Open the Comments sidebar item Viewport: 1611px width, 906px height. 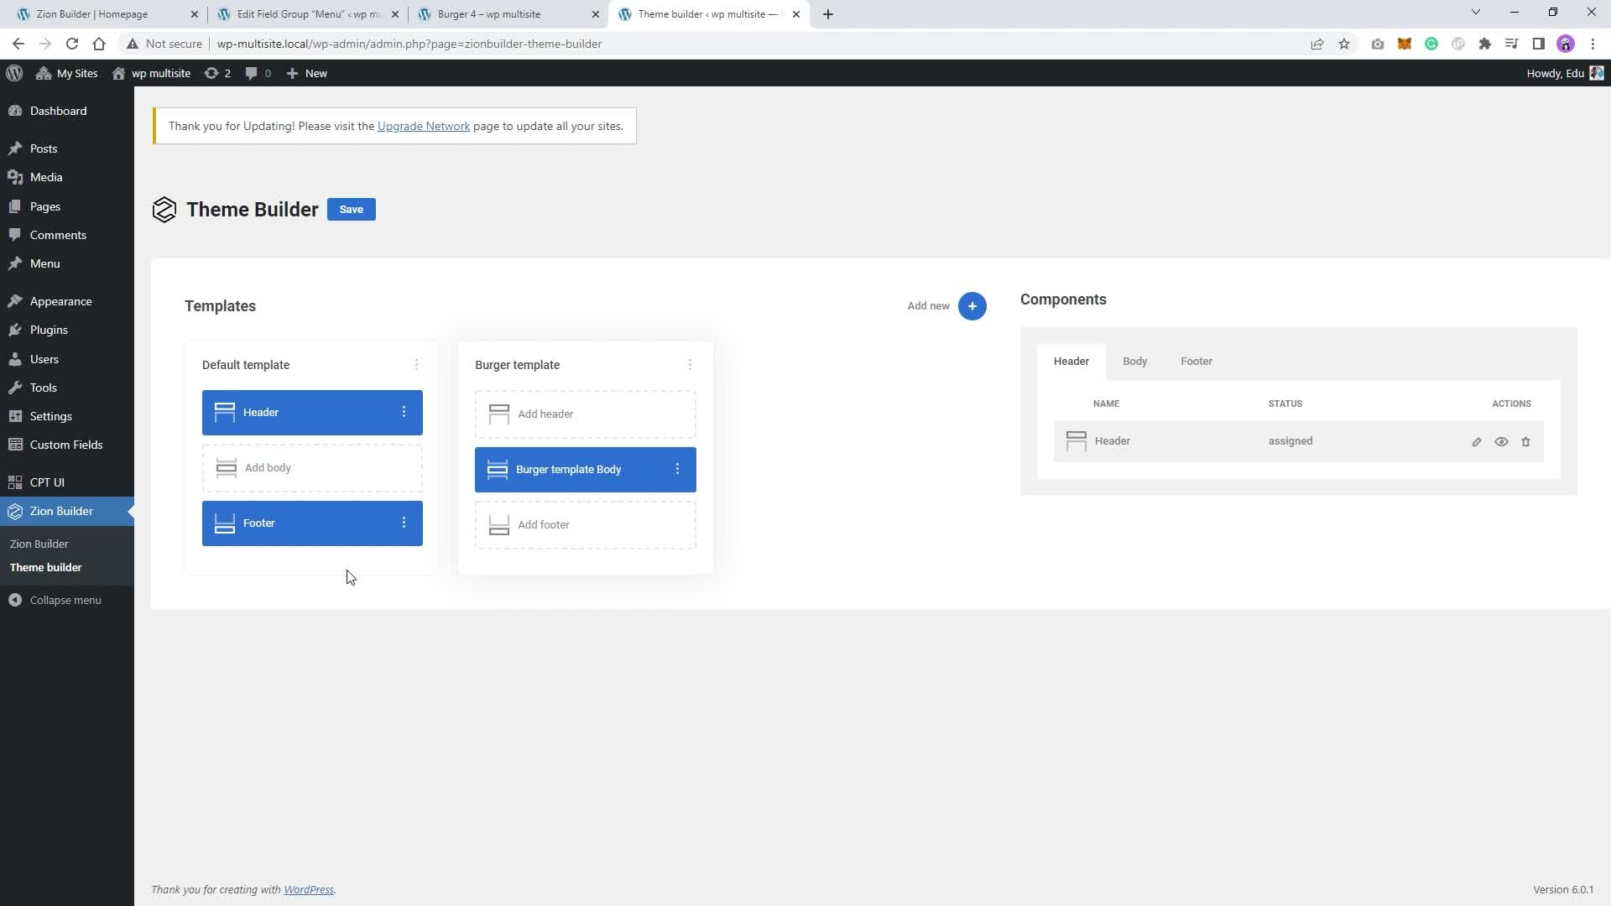click(x=67, y=235)
